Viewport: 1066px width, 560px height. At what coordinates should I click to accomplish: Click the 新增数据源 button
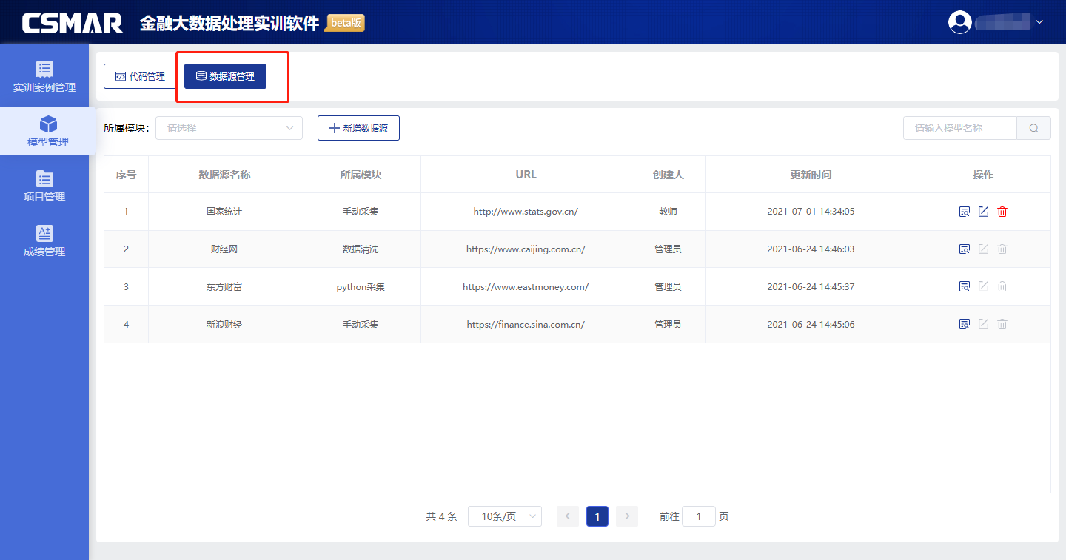click(x=358, y=128)
